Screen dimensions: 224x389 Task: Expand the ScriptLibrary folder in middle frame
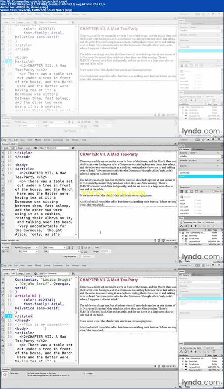coord(183,239)
